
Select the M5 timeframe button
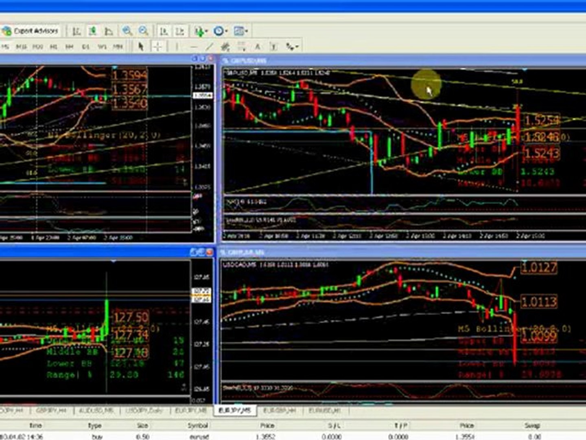coord(5,47)
